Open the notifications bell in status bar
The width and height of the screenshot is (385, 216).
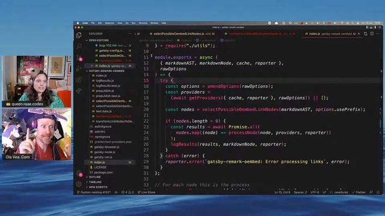(x=378, y=193)
